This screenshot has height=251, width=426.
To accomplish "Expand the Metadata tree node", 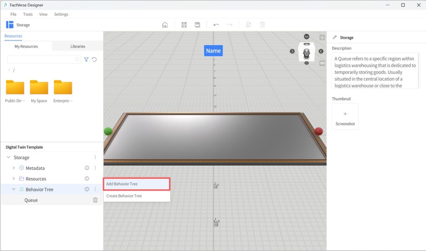I will click(13, 168).
